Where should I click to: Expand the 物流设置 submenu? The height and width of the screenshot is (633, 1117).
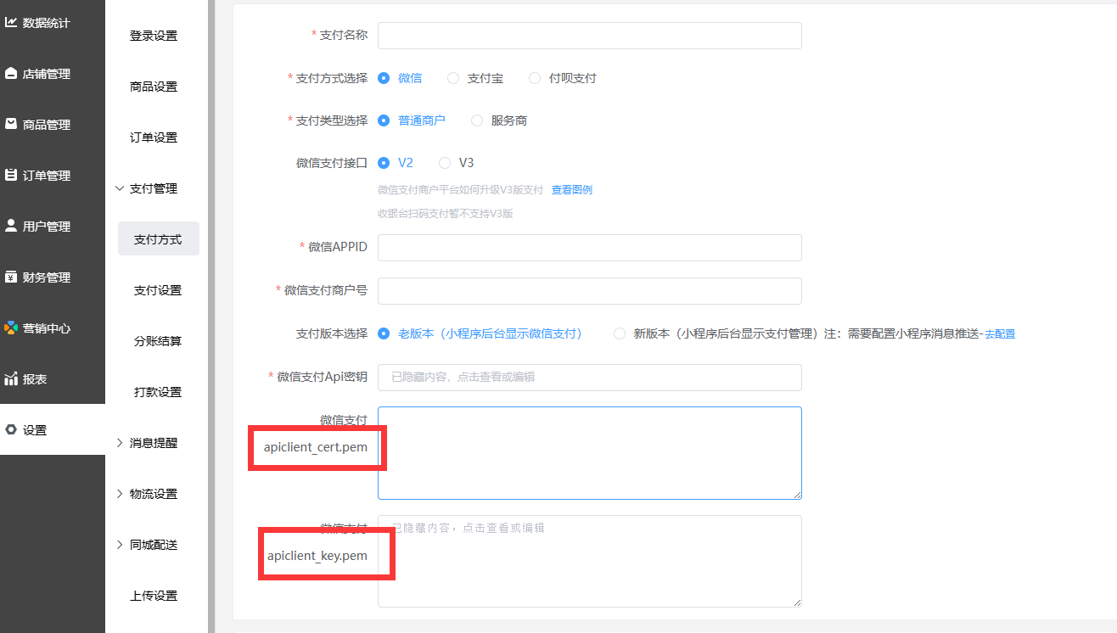tap(154, 494)
